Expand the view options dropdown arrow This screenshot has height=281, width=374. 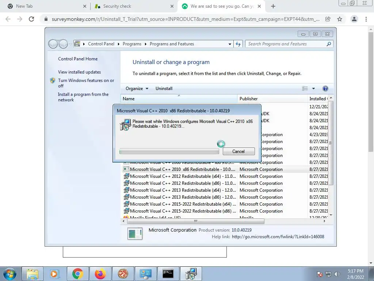pyautogui.click(x=313, y=89)
